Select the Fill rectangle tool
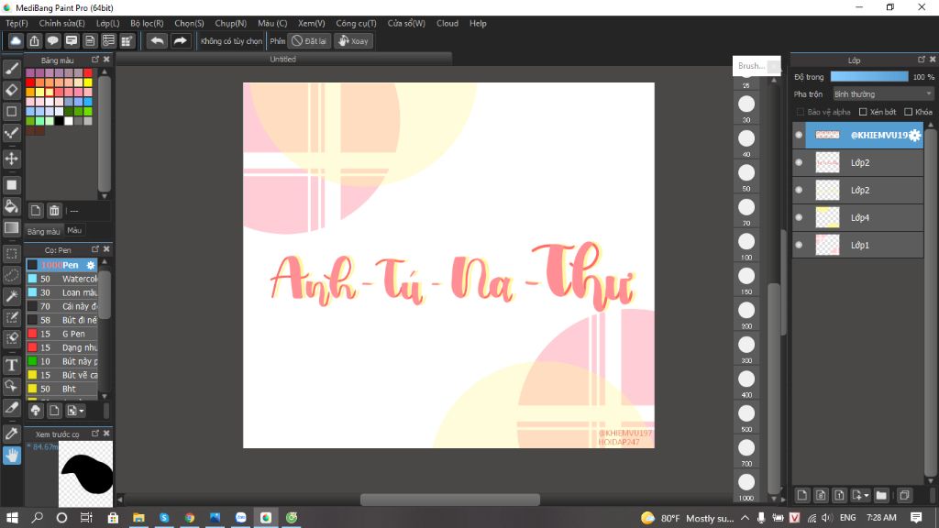The height and width of the screenshot is (528, 939). click(11, 185)
